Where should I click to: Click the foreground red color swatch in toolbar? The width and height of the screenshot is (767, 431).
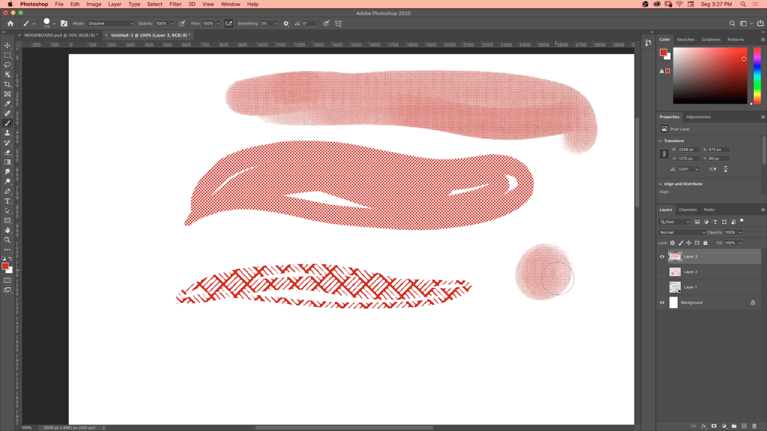coord(5,266)
